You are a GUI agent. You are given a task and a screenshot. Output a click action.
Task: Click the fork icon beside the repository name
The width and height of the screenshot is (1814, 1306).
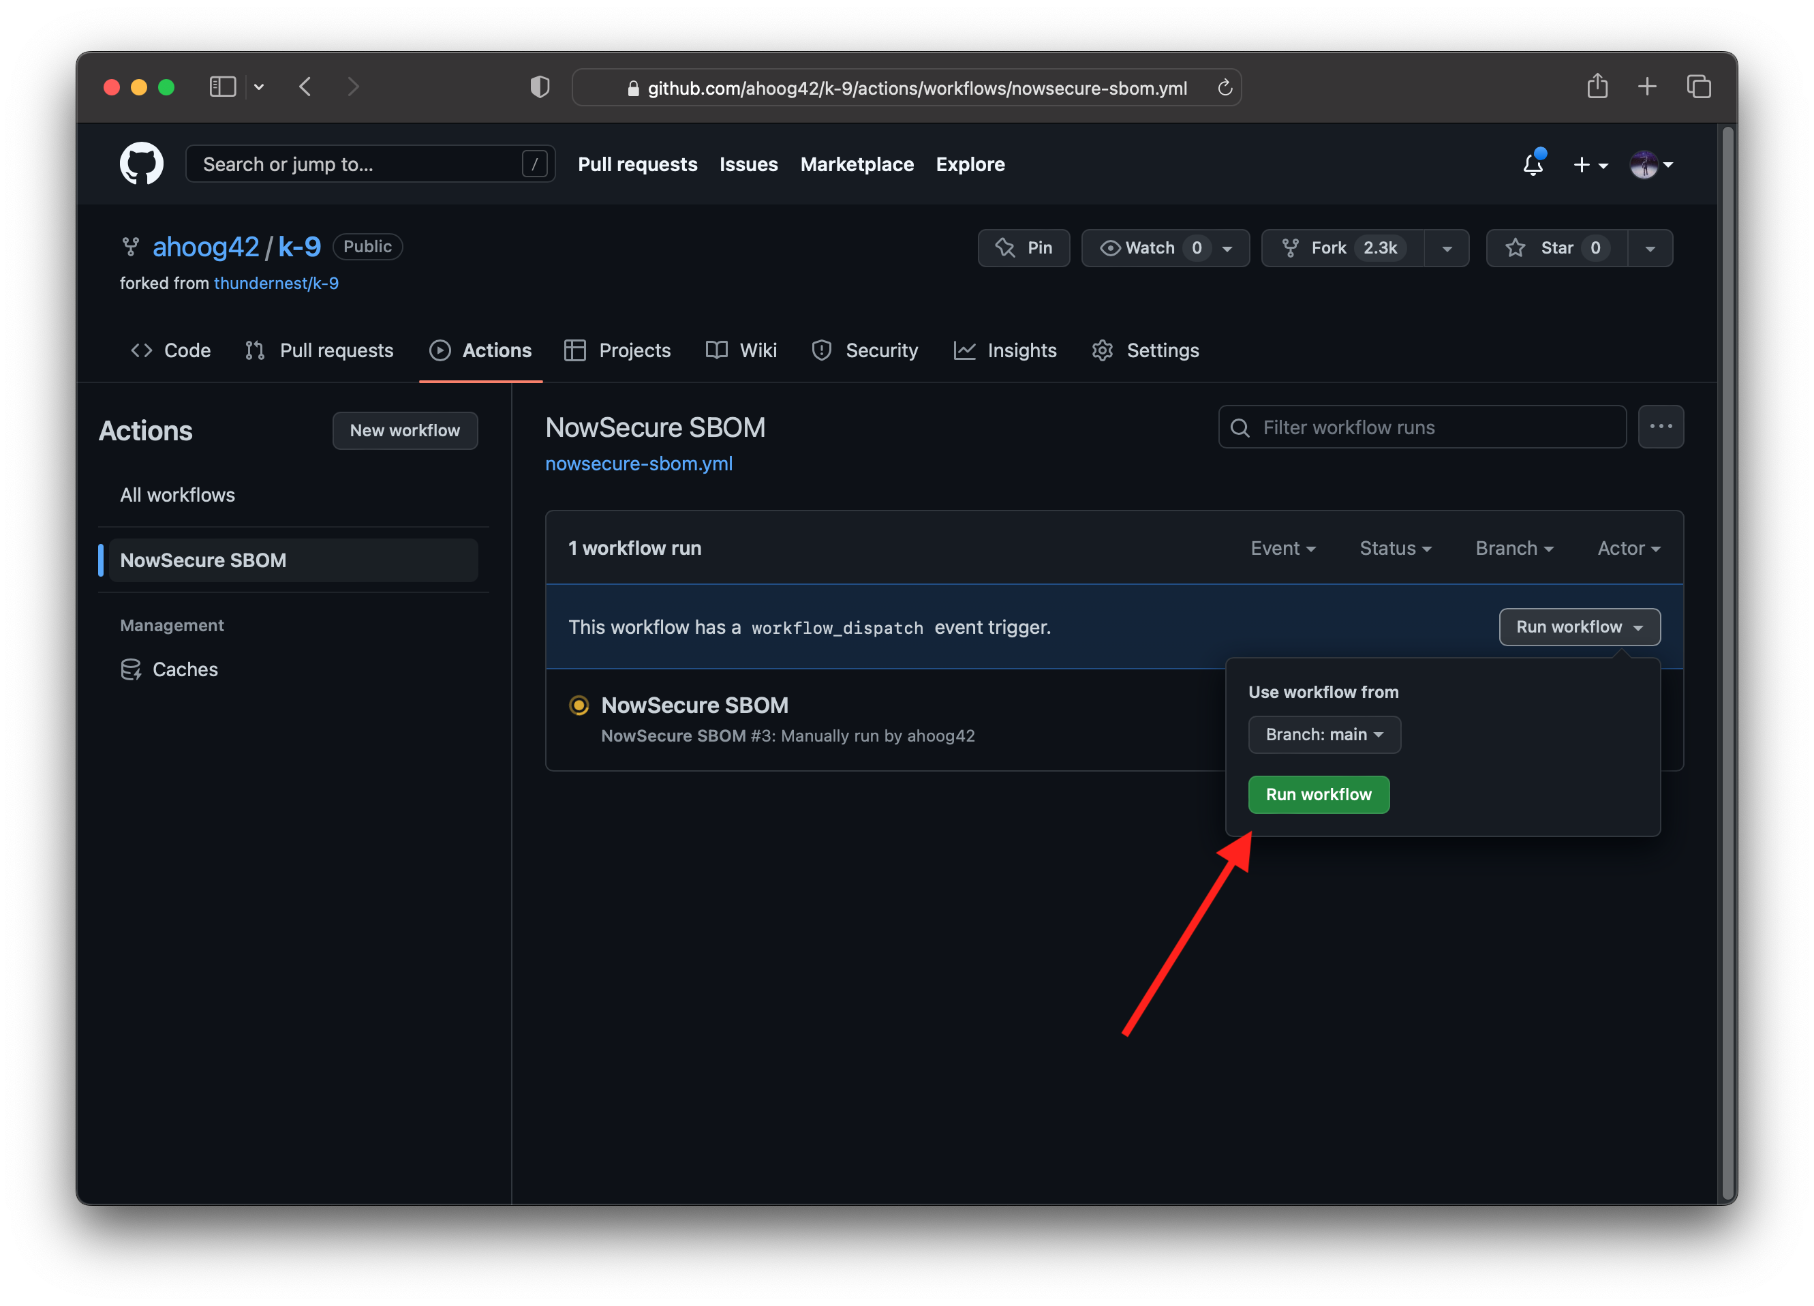[x=130, y=247]
